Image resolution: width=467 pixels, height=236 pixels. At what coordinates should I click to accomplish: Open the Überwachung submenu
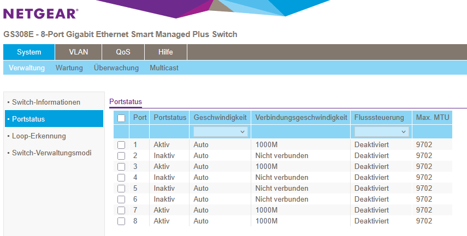point(116,68)
